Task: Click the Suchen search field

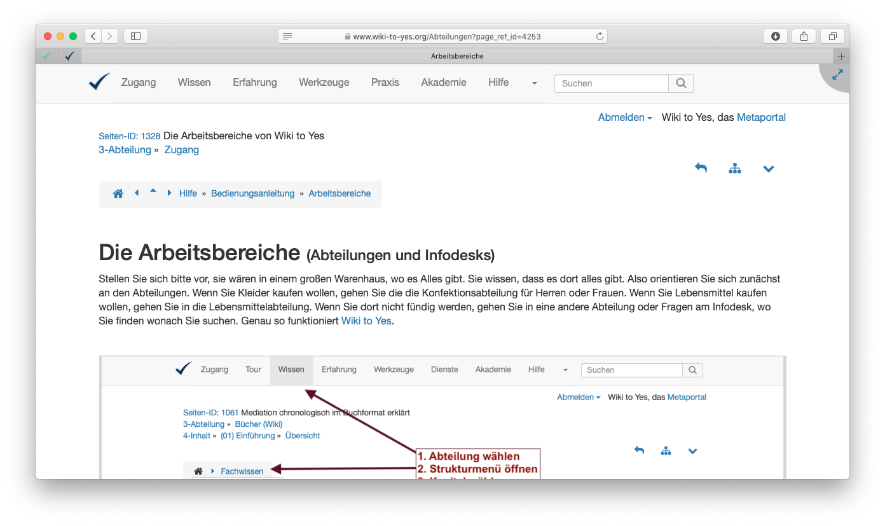Action: click(611, 83)
